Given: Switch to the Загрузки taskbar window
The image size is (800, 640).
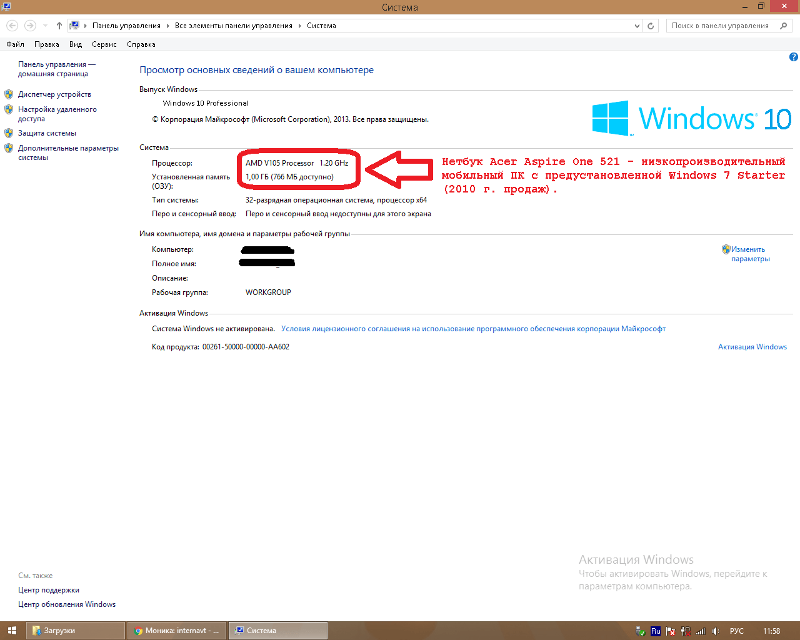Looking at the screenshot, I should (x=76, y=631).
